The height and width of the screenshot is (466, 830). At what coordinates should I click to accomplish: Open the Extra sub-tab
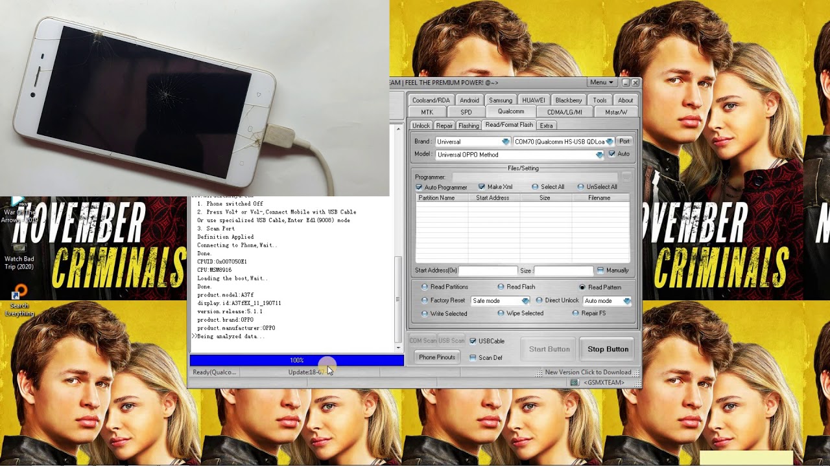tap(547, 126)
